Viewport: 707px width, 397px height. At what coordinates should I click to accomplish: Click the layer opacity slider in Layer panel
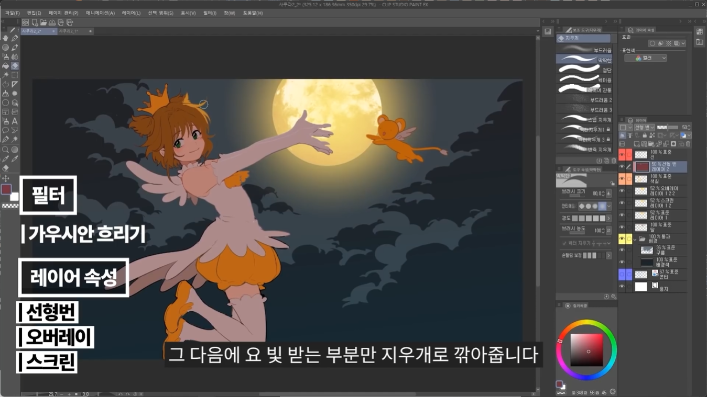667,127
